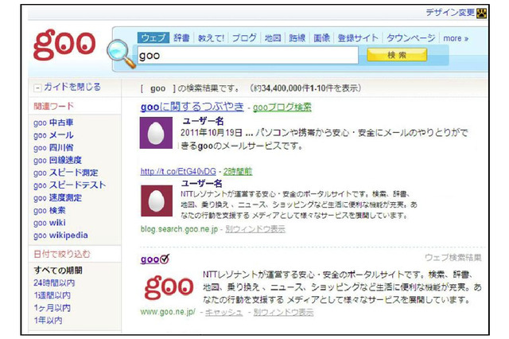Click first ユーザー名 above 2011年10月19日 post
The image size is (509, 339).
[x=203, y=121]
